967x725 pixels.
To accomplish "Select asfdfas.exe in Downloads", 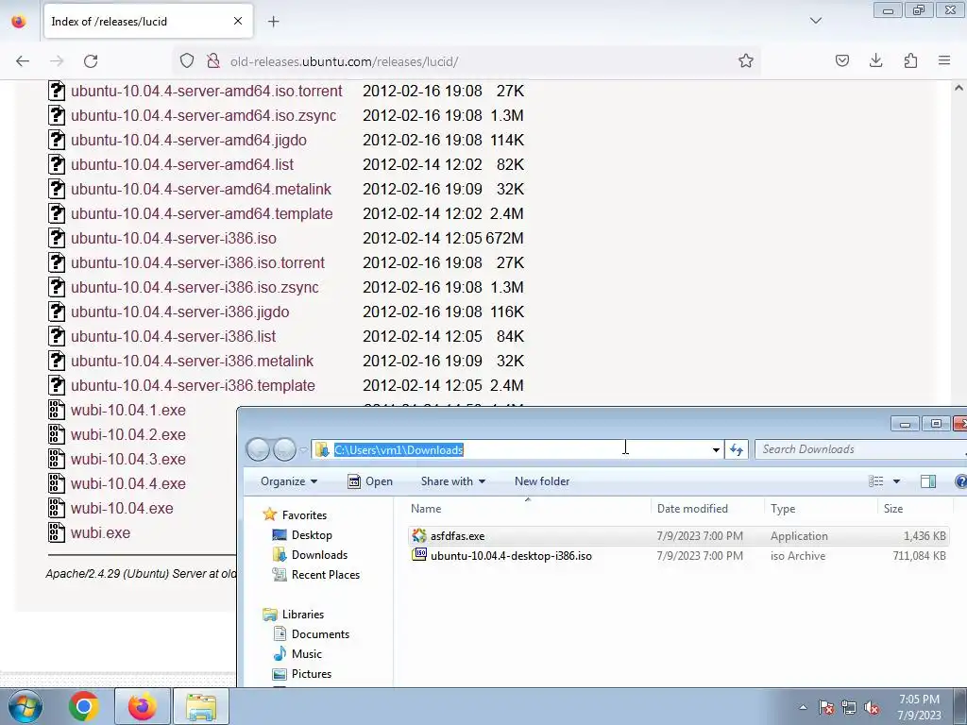I will click(678, 536).
